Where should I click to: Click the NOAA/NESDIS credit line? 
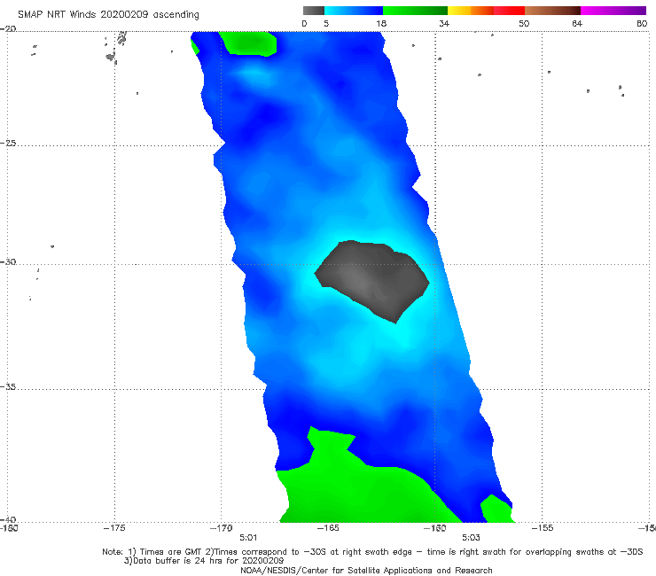(x=366, y=570)
